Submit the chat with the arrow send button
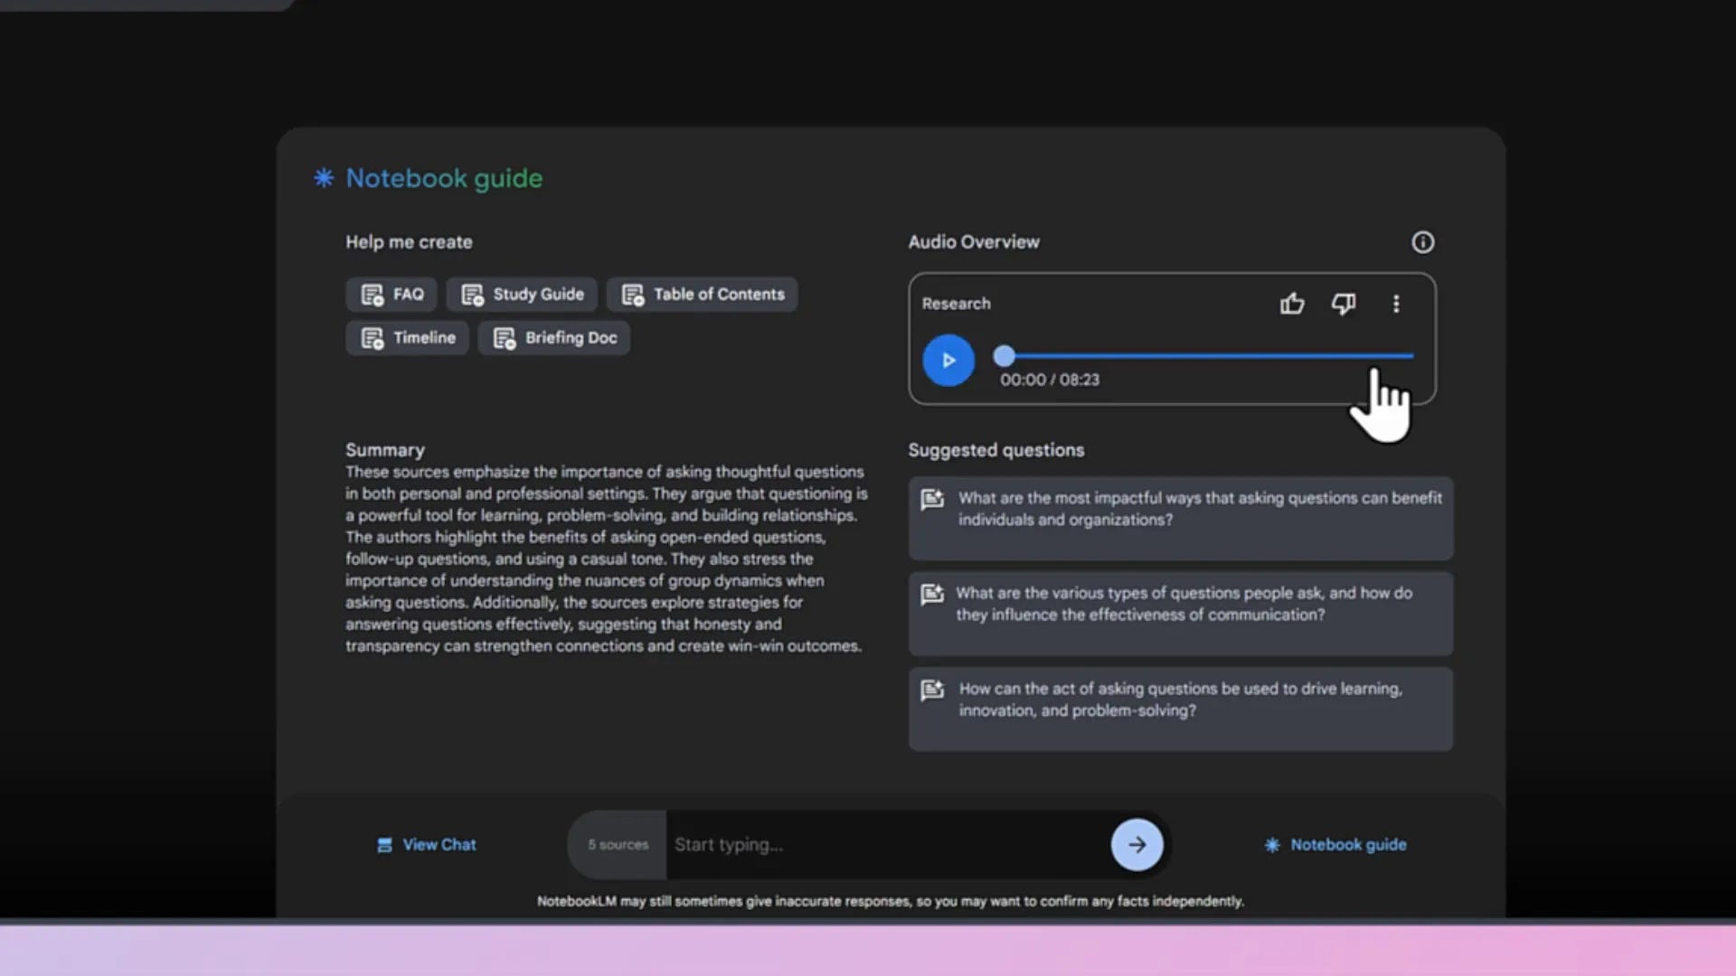This screenshot has height=976, width=1736. pyautogui.click(x=1137, y=844)
